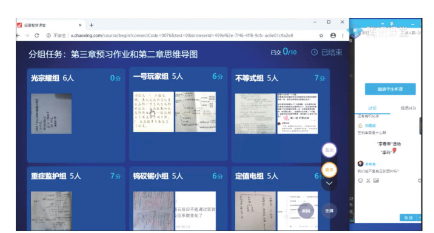The width and height of the screenshot is (434, 233).
Task: Click the 邀请学生听课 button
Action: [x=390, y=89]
